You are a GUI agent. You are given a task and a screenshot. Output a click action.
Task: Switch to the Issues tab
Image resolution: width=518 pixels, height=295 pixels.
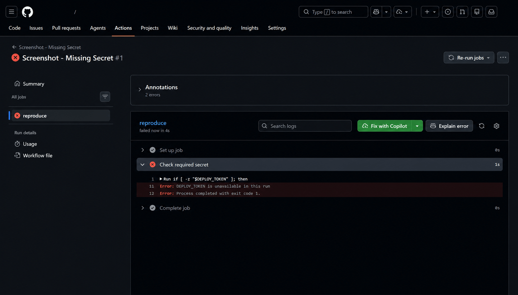(36, 28)
